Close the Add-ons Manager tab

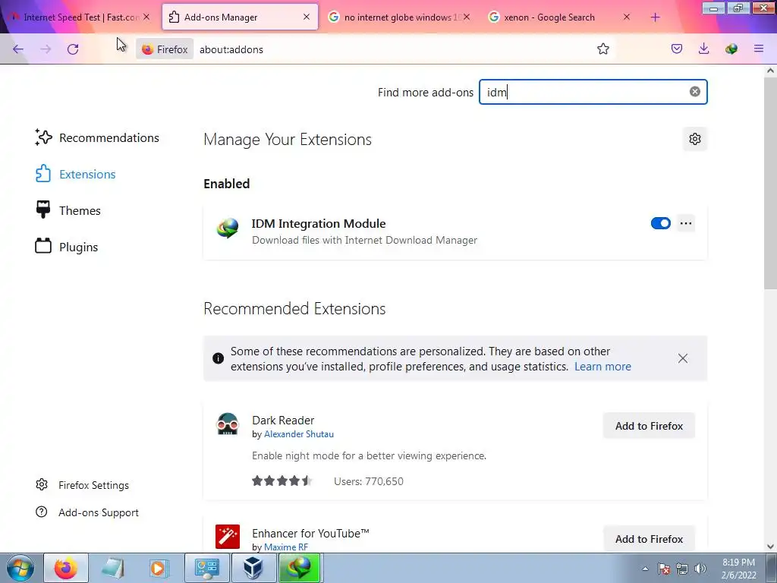click(x=307, y=17)
